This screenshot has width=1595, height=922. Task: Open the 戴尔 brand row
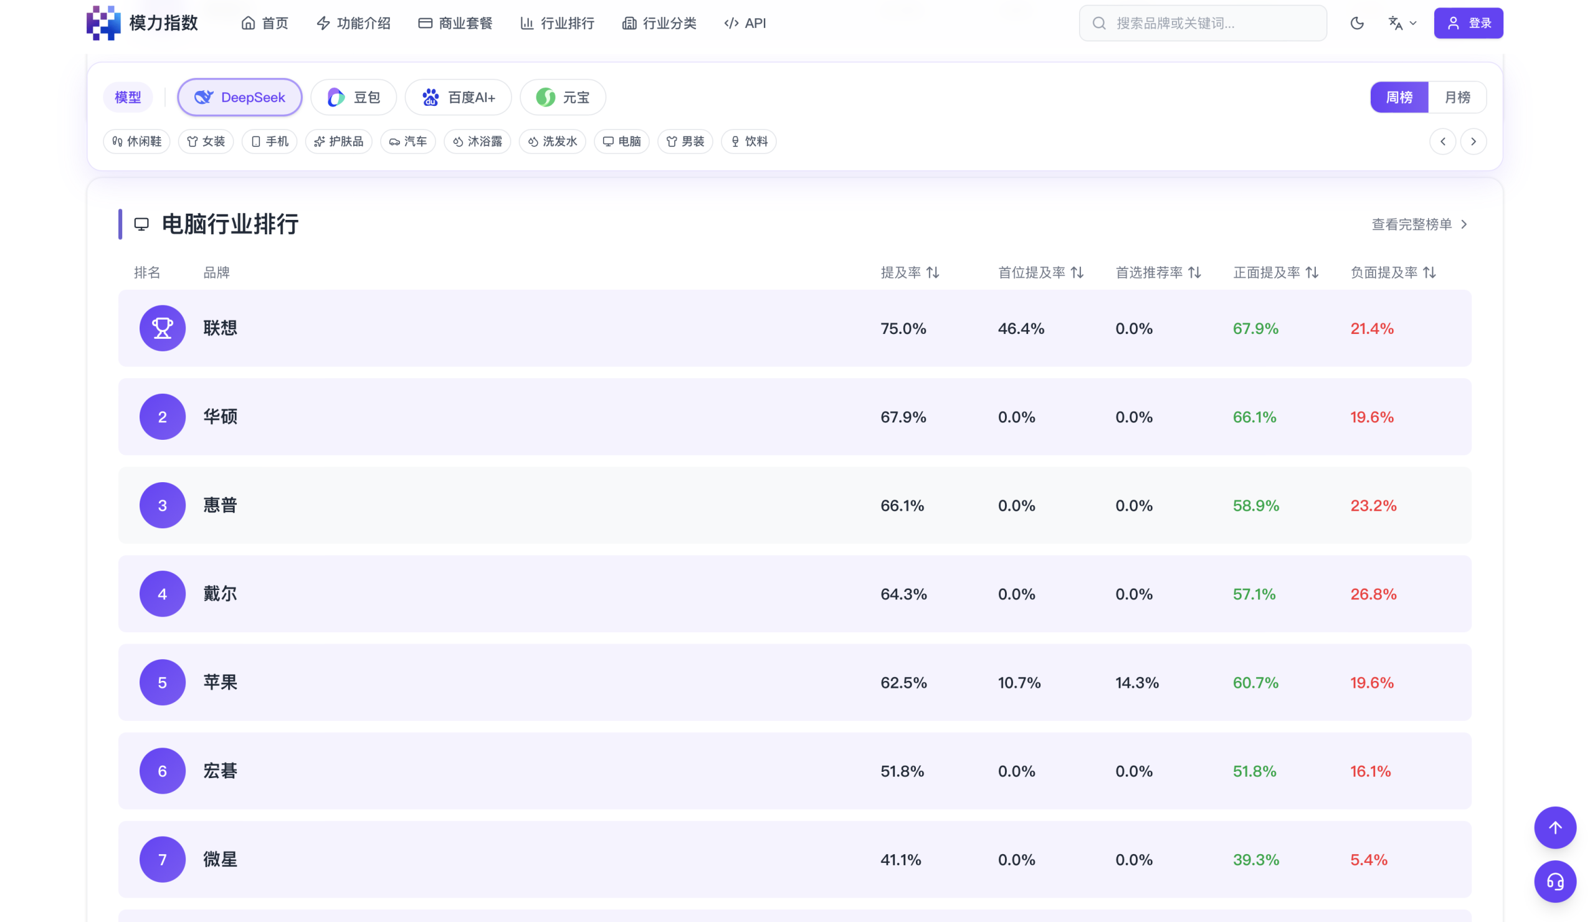pos(795,594)
